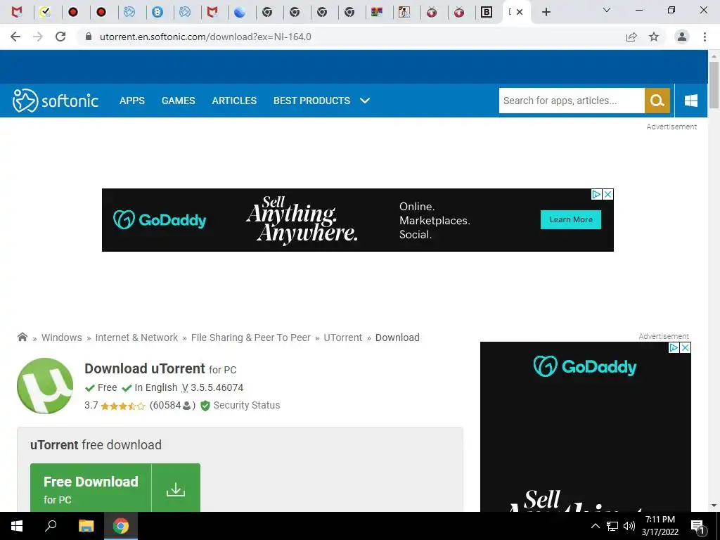Close the top GoDaddy banner ad
Image resolution: width=720 pixels, height=540 pixels.
608,194
